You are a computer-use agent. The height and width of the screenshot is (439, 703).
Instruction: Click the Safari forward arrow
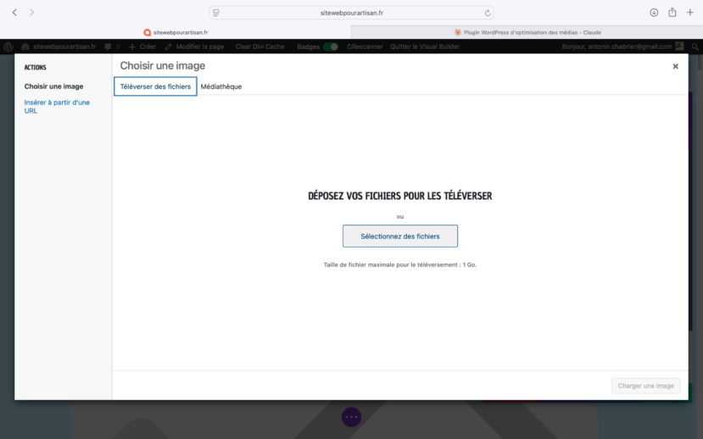tap(32, 13)
